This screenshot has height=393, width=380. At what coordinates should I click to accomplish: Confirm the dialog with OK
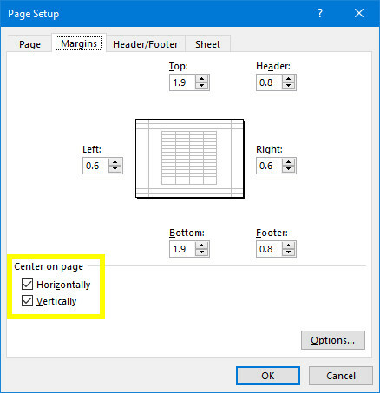[268, 376]
